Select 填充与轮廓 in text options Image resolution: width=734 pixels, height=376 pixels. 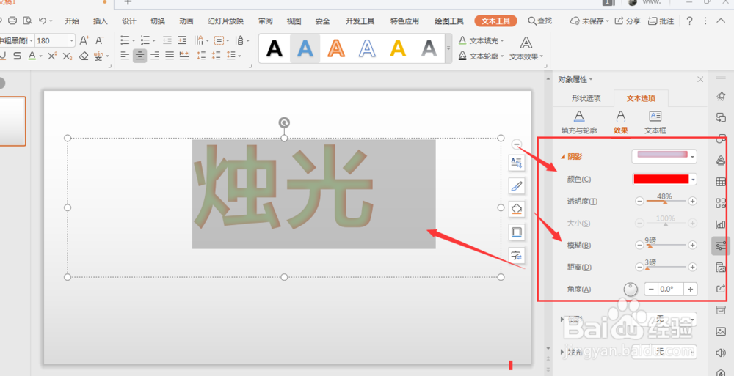[x=579, y=123]
